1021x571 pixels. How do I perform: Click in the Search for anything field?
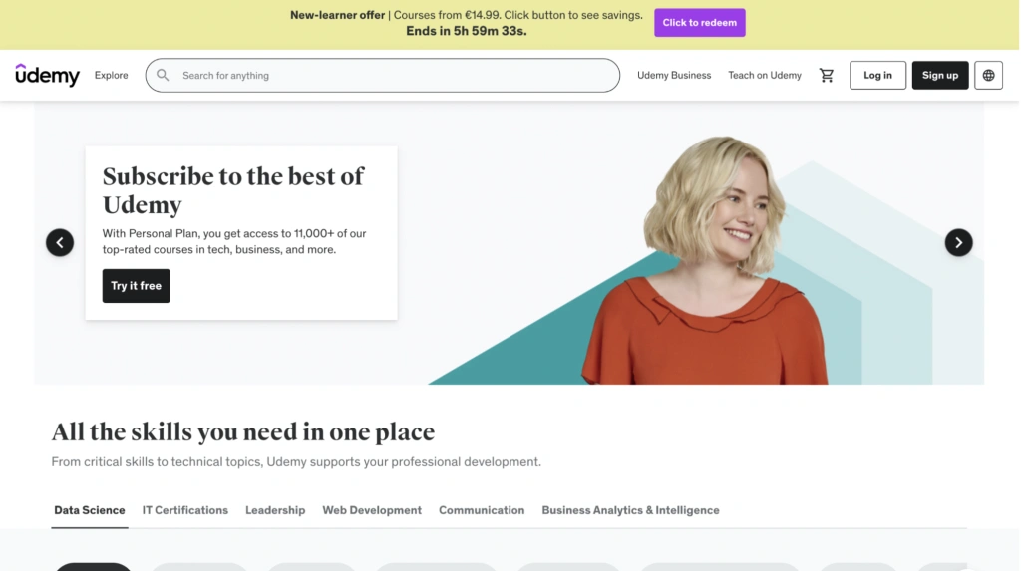click(382, 76)
